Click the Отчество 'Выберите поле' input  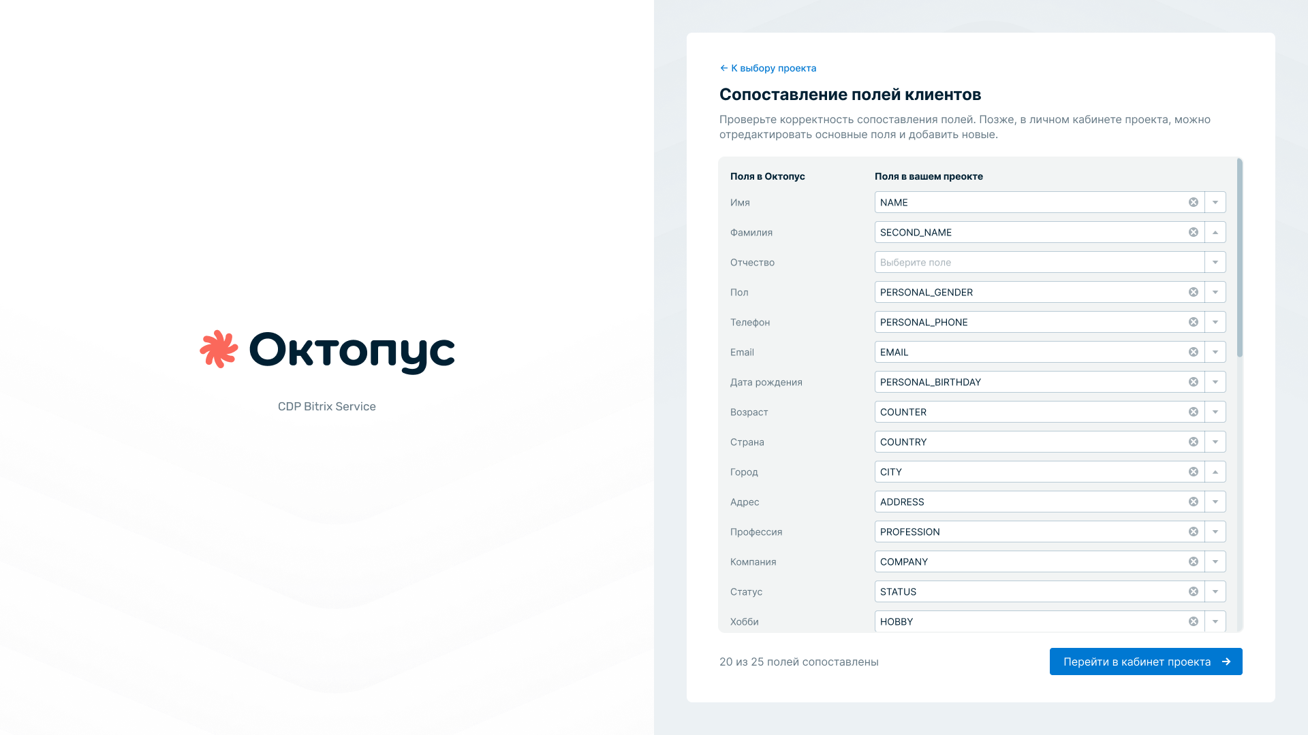click(x=1040, y=262)
